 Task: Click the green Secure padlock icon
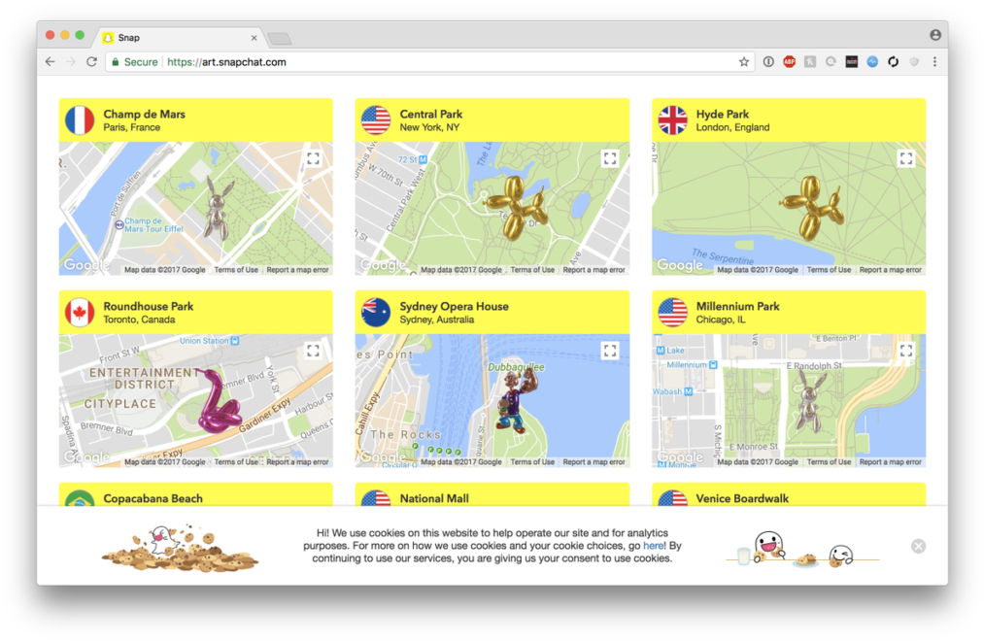click(116, 61)
